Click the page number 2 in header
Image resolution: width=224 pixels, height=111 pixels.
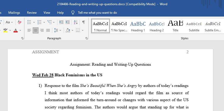(x=187, y=52)
